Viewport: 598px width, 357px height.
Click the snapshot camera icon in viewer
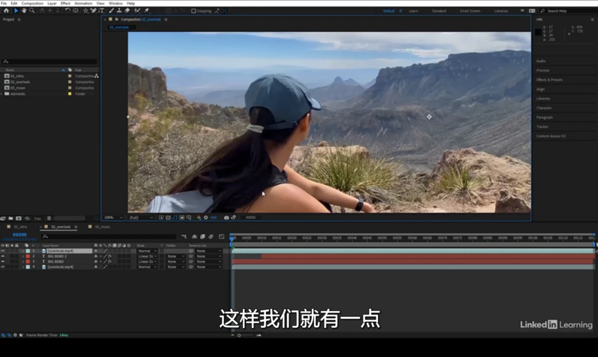pos(226,218)
